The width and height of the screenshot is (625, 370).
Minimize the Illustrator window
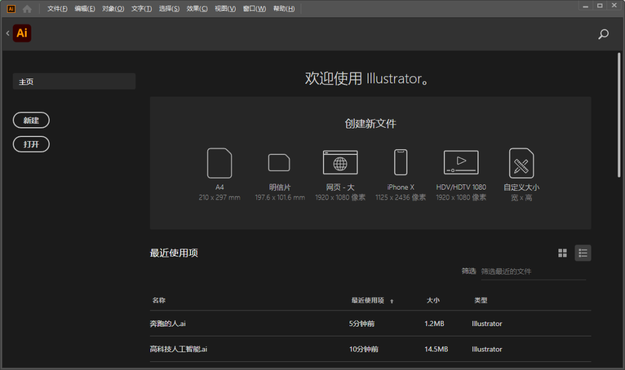[585, 6]
